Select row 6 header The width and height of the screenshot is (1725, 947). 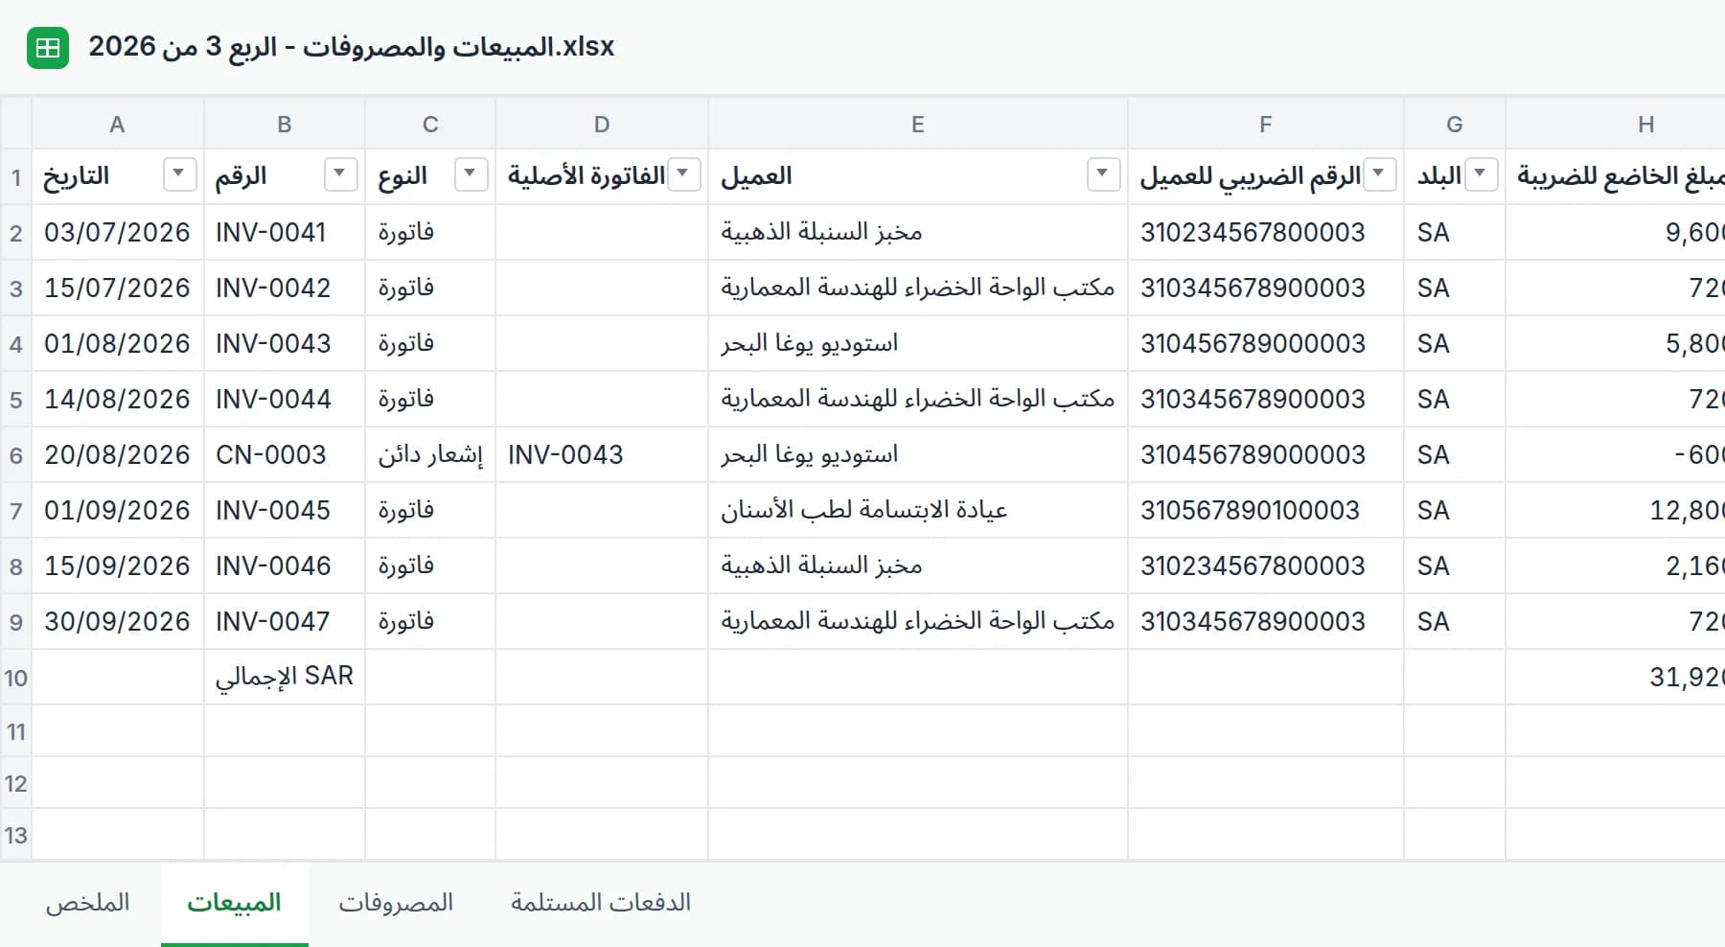tap(16, 455)
